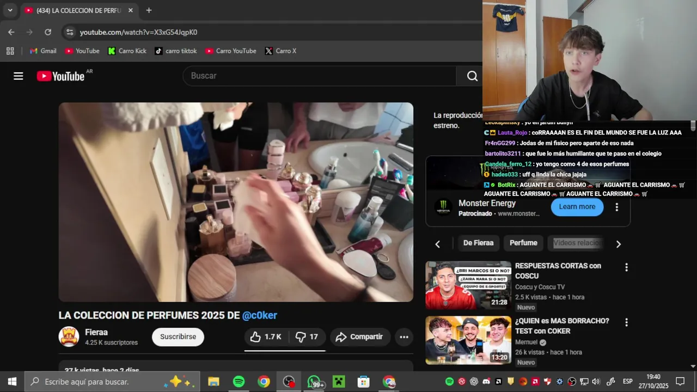
Task: Open WhatsApp with 99+ badge
Action: (x=315, y=382)
